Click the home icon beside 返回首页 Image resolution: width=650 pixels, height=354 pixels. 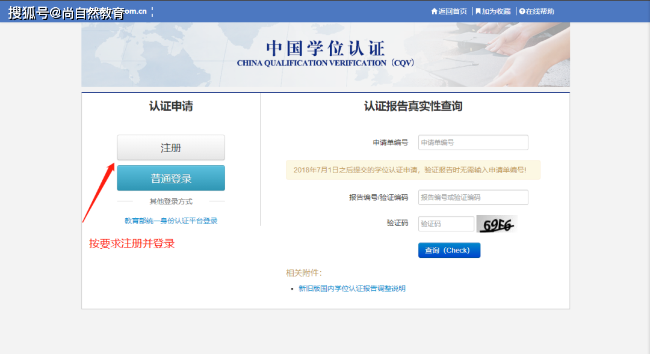coord(435,11)
